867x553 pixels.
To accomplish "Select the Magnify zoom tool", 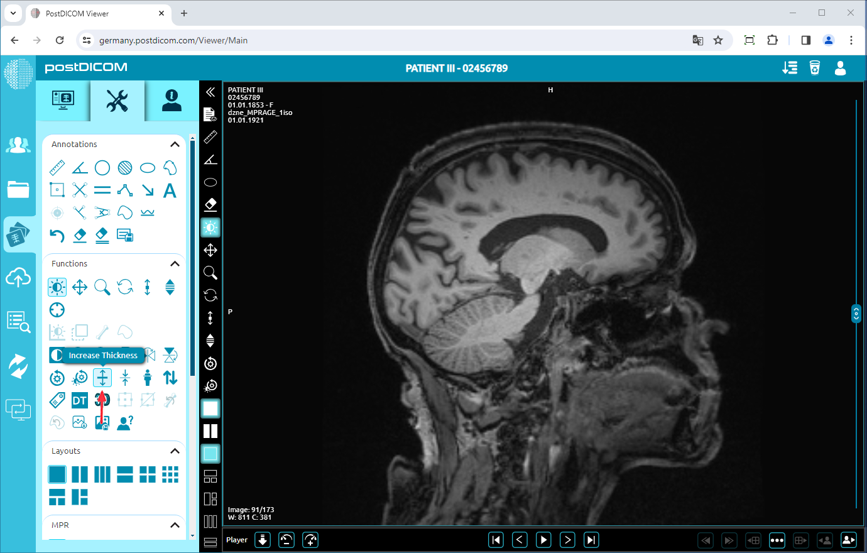I will (102, 287).
